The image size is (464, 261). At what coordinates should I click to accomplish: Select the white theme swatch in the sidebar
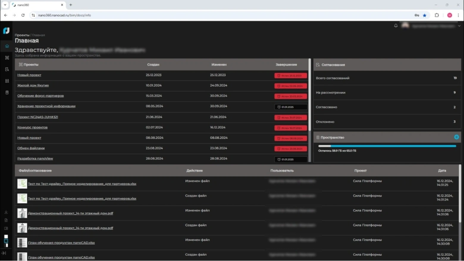6,237
